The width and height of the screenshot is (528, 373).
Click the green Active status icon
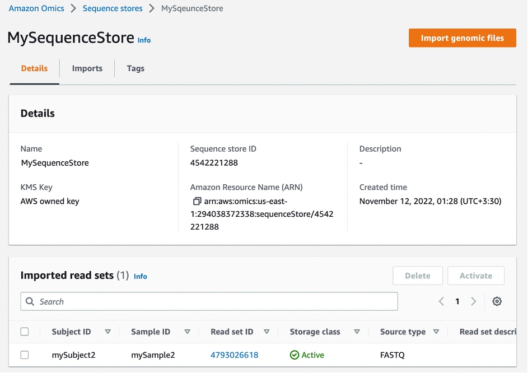(x=295, y=355)
